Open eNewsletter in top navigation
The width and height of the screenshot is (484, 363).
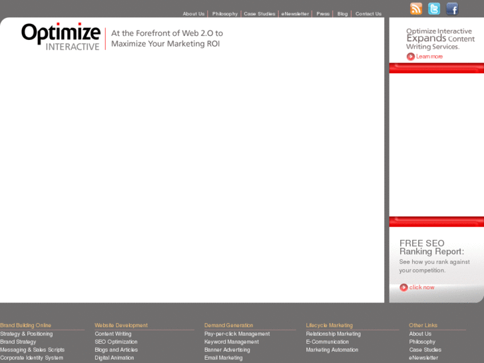[295, 14]
